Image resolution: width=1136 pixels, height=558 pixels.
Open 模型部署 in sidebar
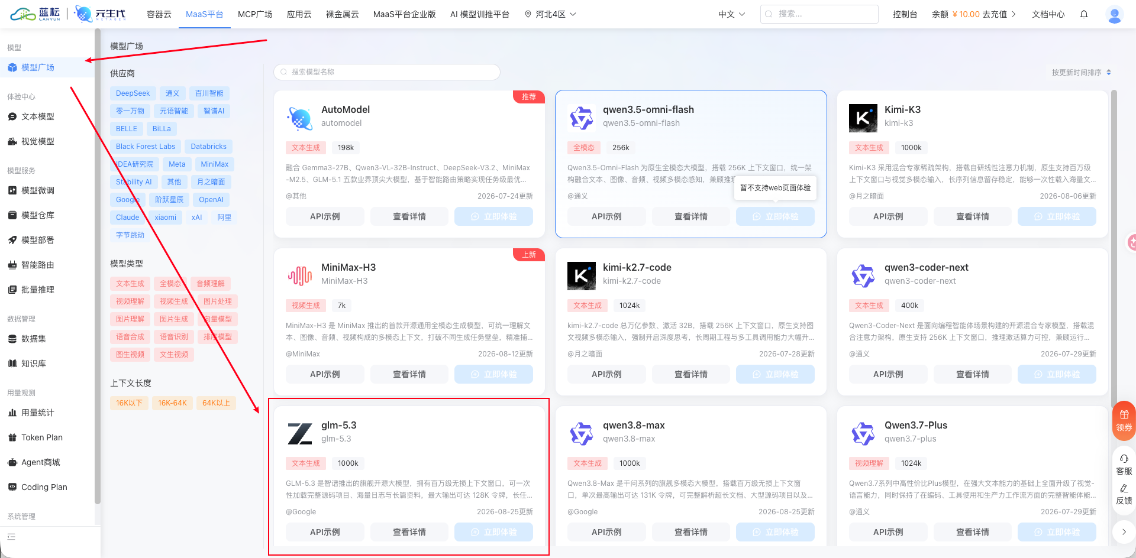[x=47, y=240]
